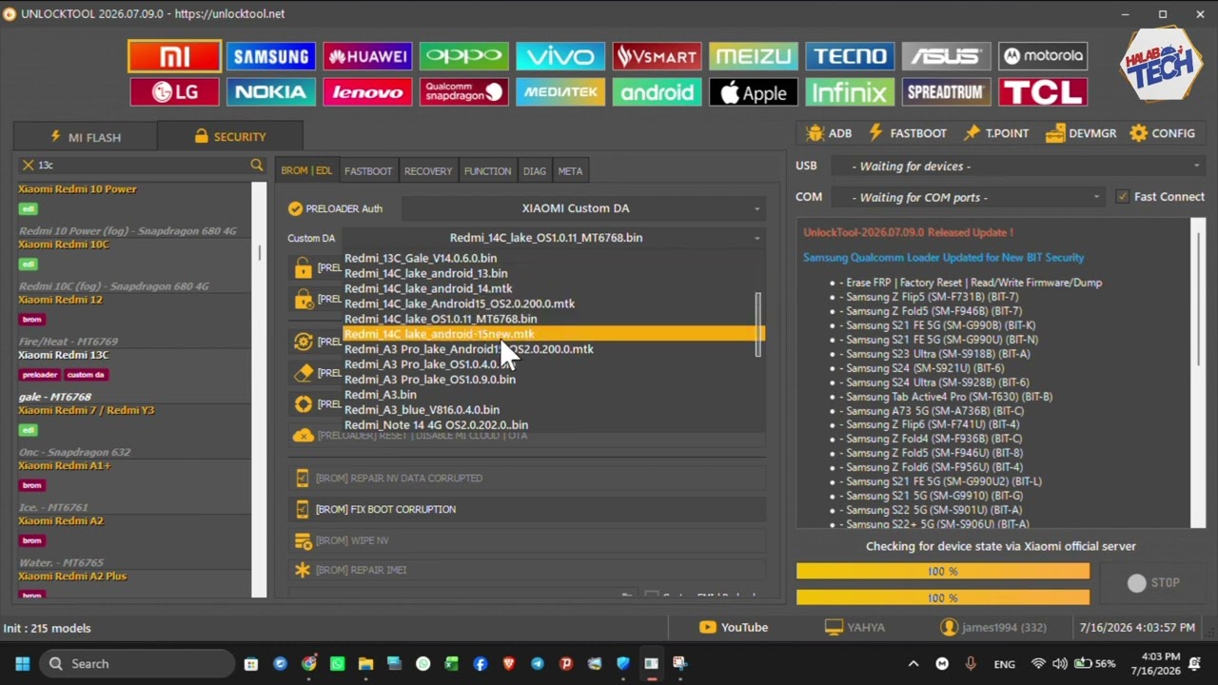This screenshot has width=1218, height=685.
Task: Click the Windows Start button
Action: click(x=23, y=664)
